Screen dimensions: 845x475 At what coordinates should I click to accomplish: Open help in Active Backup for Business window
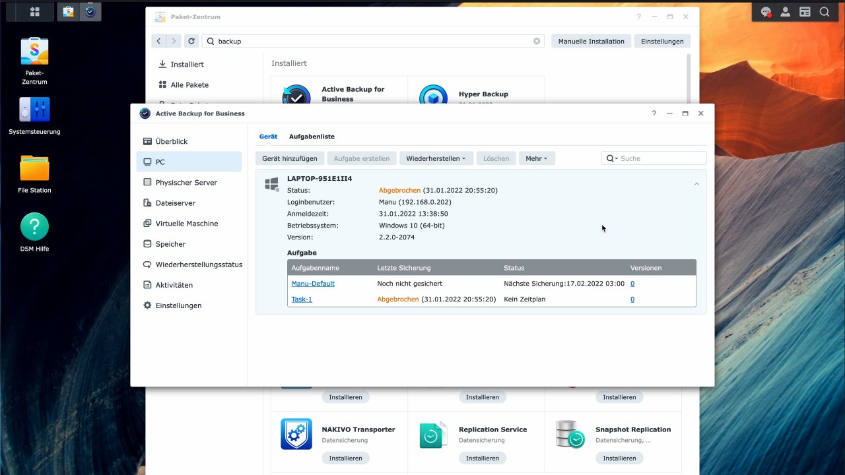tap(654, 113)
